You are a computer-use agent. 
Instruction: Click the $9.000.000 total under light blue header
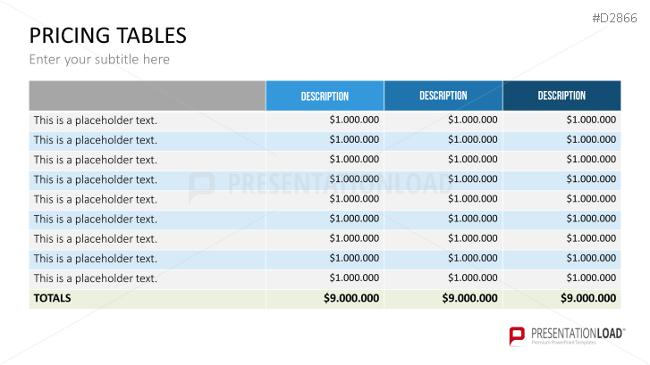tap(351, 298)
